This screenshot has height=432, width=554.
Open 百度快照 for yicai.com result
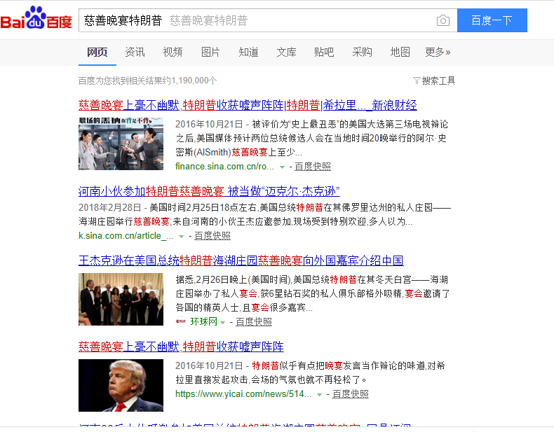351,394
